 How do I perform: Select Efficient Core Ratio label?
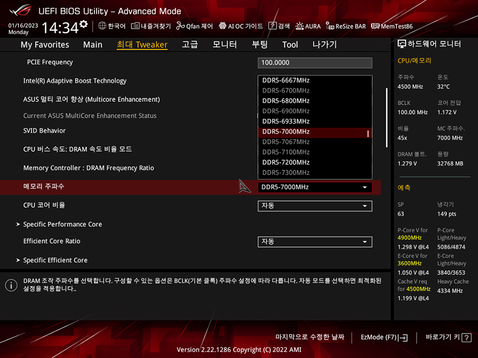(x=52, y=241)
